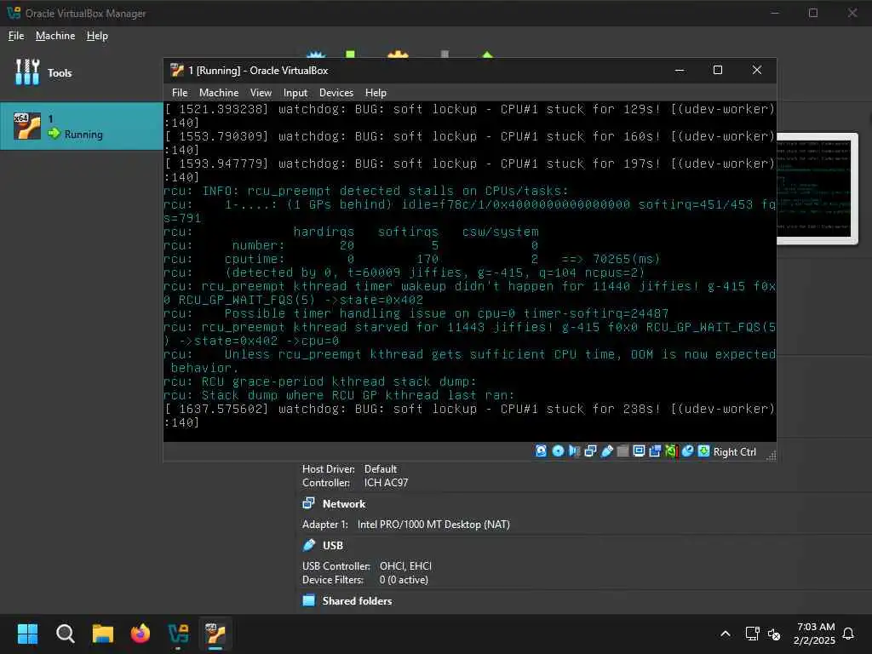Maximize the VM window
This screenshot has height=654, width=872.
[718, 70]
